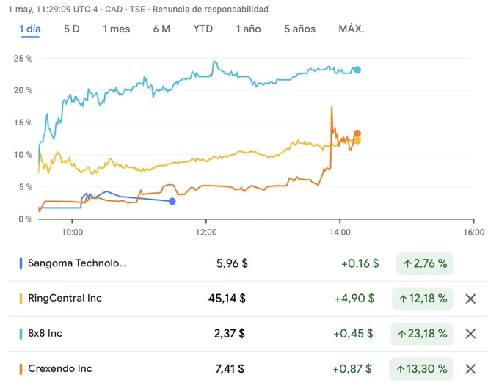Switch to 5 años range
The width and height of the screenshot is (499, 391).
click(x=300, y=29)
